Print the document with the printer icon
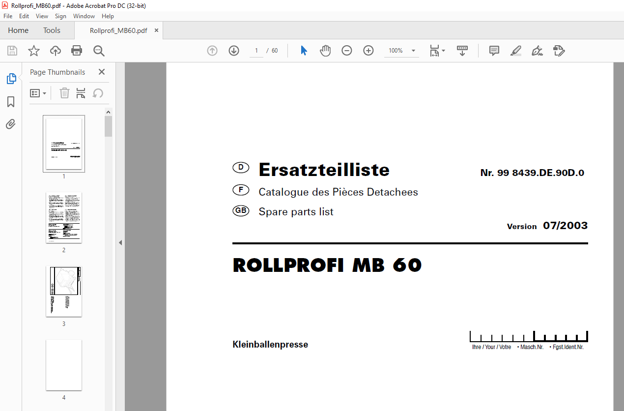Image resolution: width=624 pixels, height=411 pixels. [x=77, y=51]
